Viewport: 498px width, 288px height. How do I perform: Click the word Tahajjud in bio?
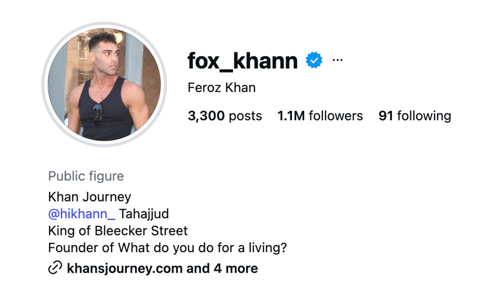point(144,214)
